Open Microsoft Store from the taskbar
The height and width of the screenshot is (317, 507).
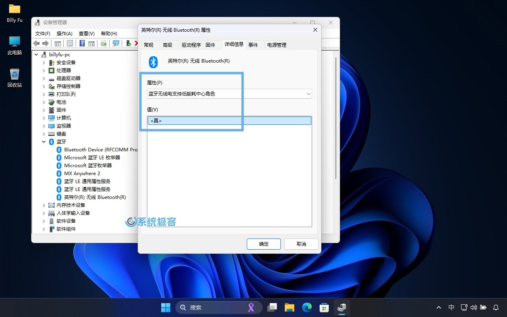click(324, 307)
